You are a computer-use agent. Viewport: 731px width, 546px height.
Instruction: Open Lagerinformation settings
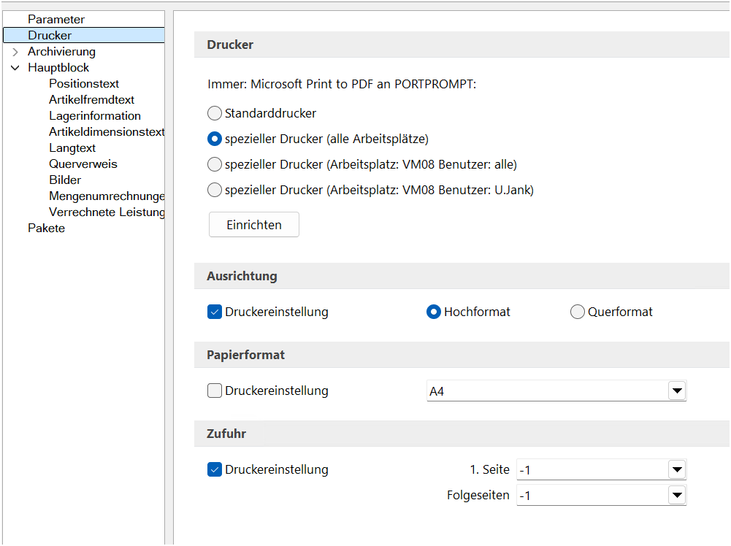(x=95, y=116)
